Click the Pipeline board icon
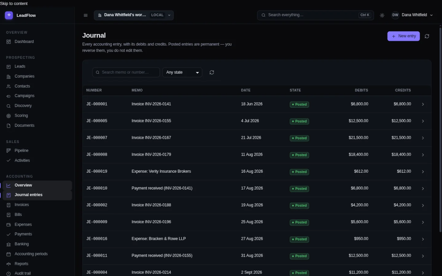The image size is (442, 276). click(9, 151)
